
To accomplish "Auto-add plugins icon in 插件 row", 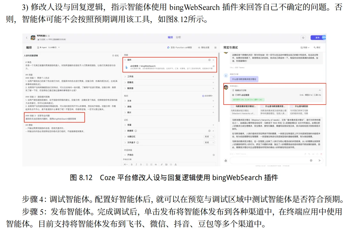I will click(x=209, y=60).
